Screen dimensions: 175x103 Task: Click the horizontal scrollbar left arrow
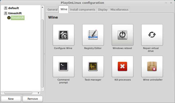tap(2, 93)
